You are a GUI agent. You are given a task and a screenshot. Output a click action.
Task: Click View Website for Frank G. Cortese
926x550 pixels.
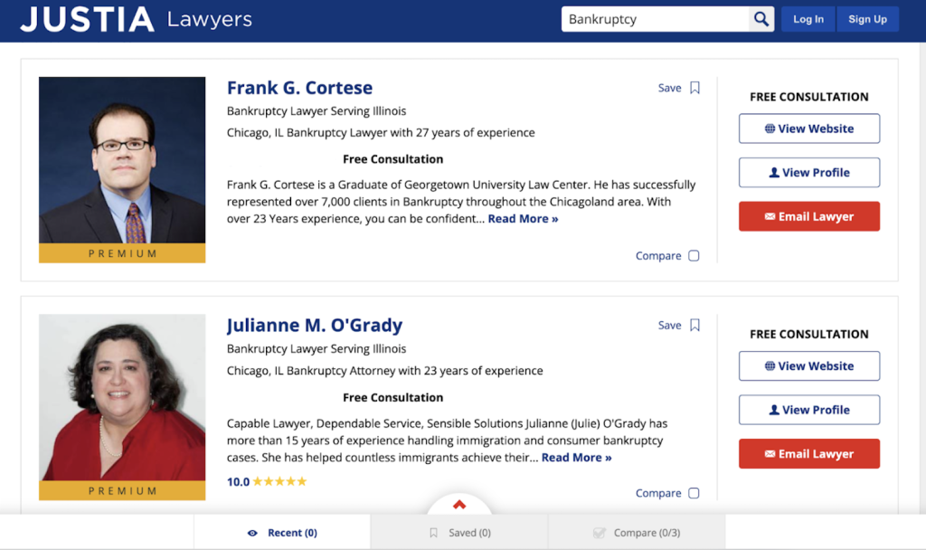[808, 128]
